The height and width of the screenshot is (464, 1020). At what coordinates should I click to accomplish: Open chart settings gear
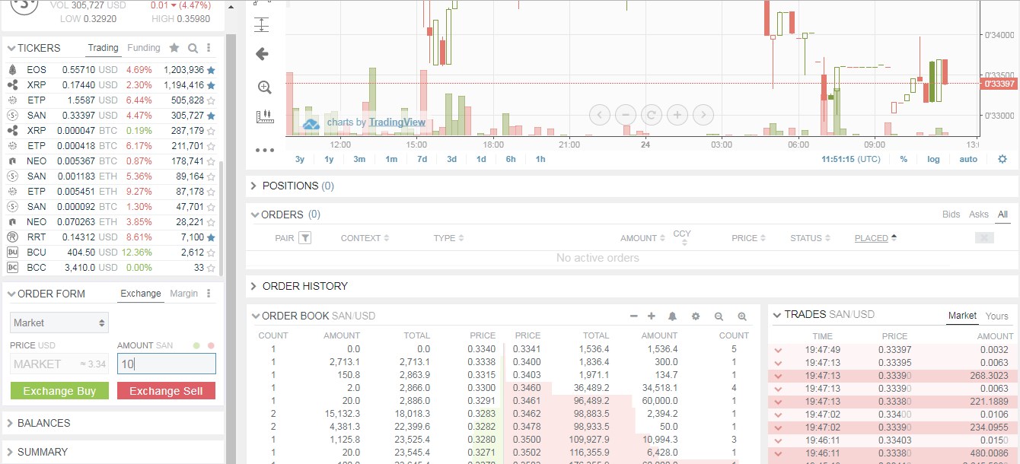point(1003,159)
